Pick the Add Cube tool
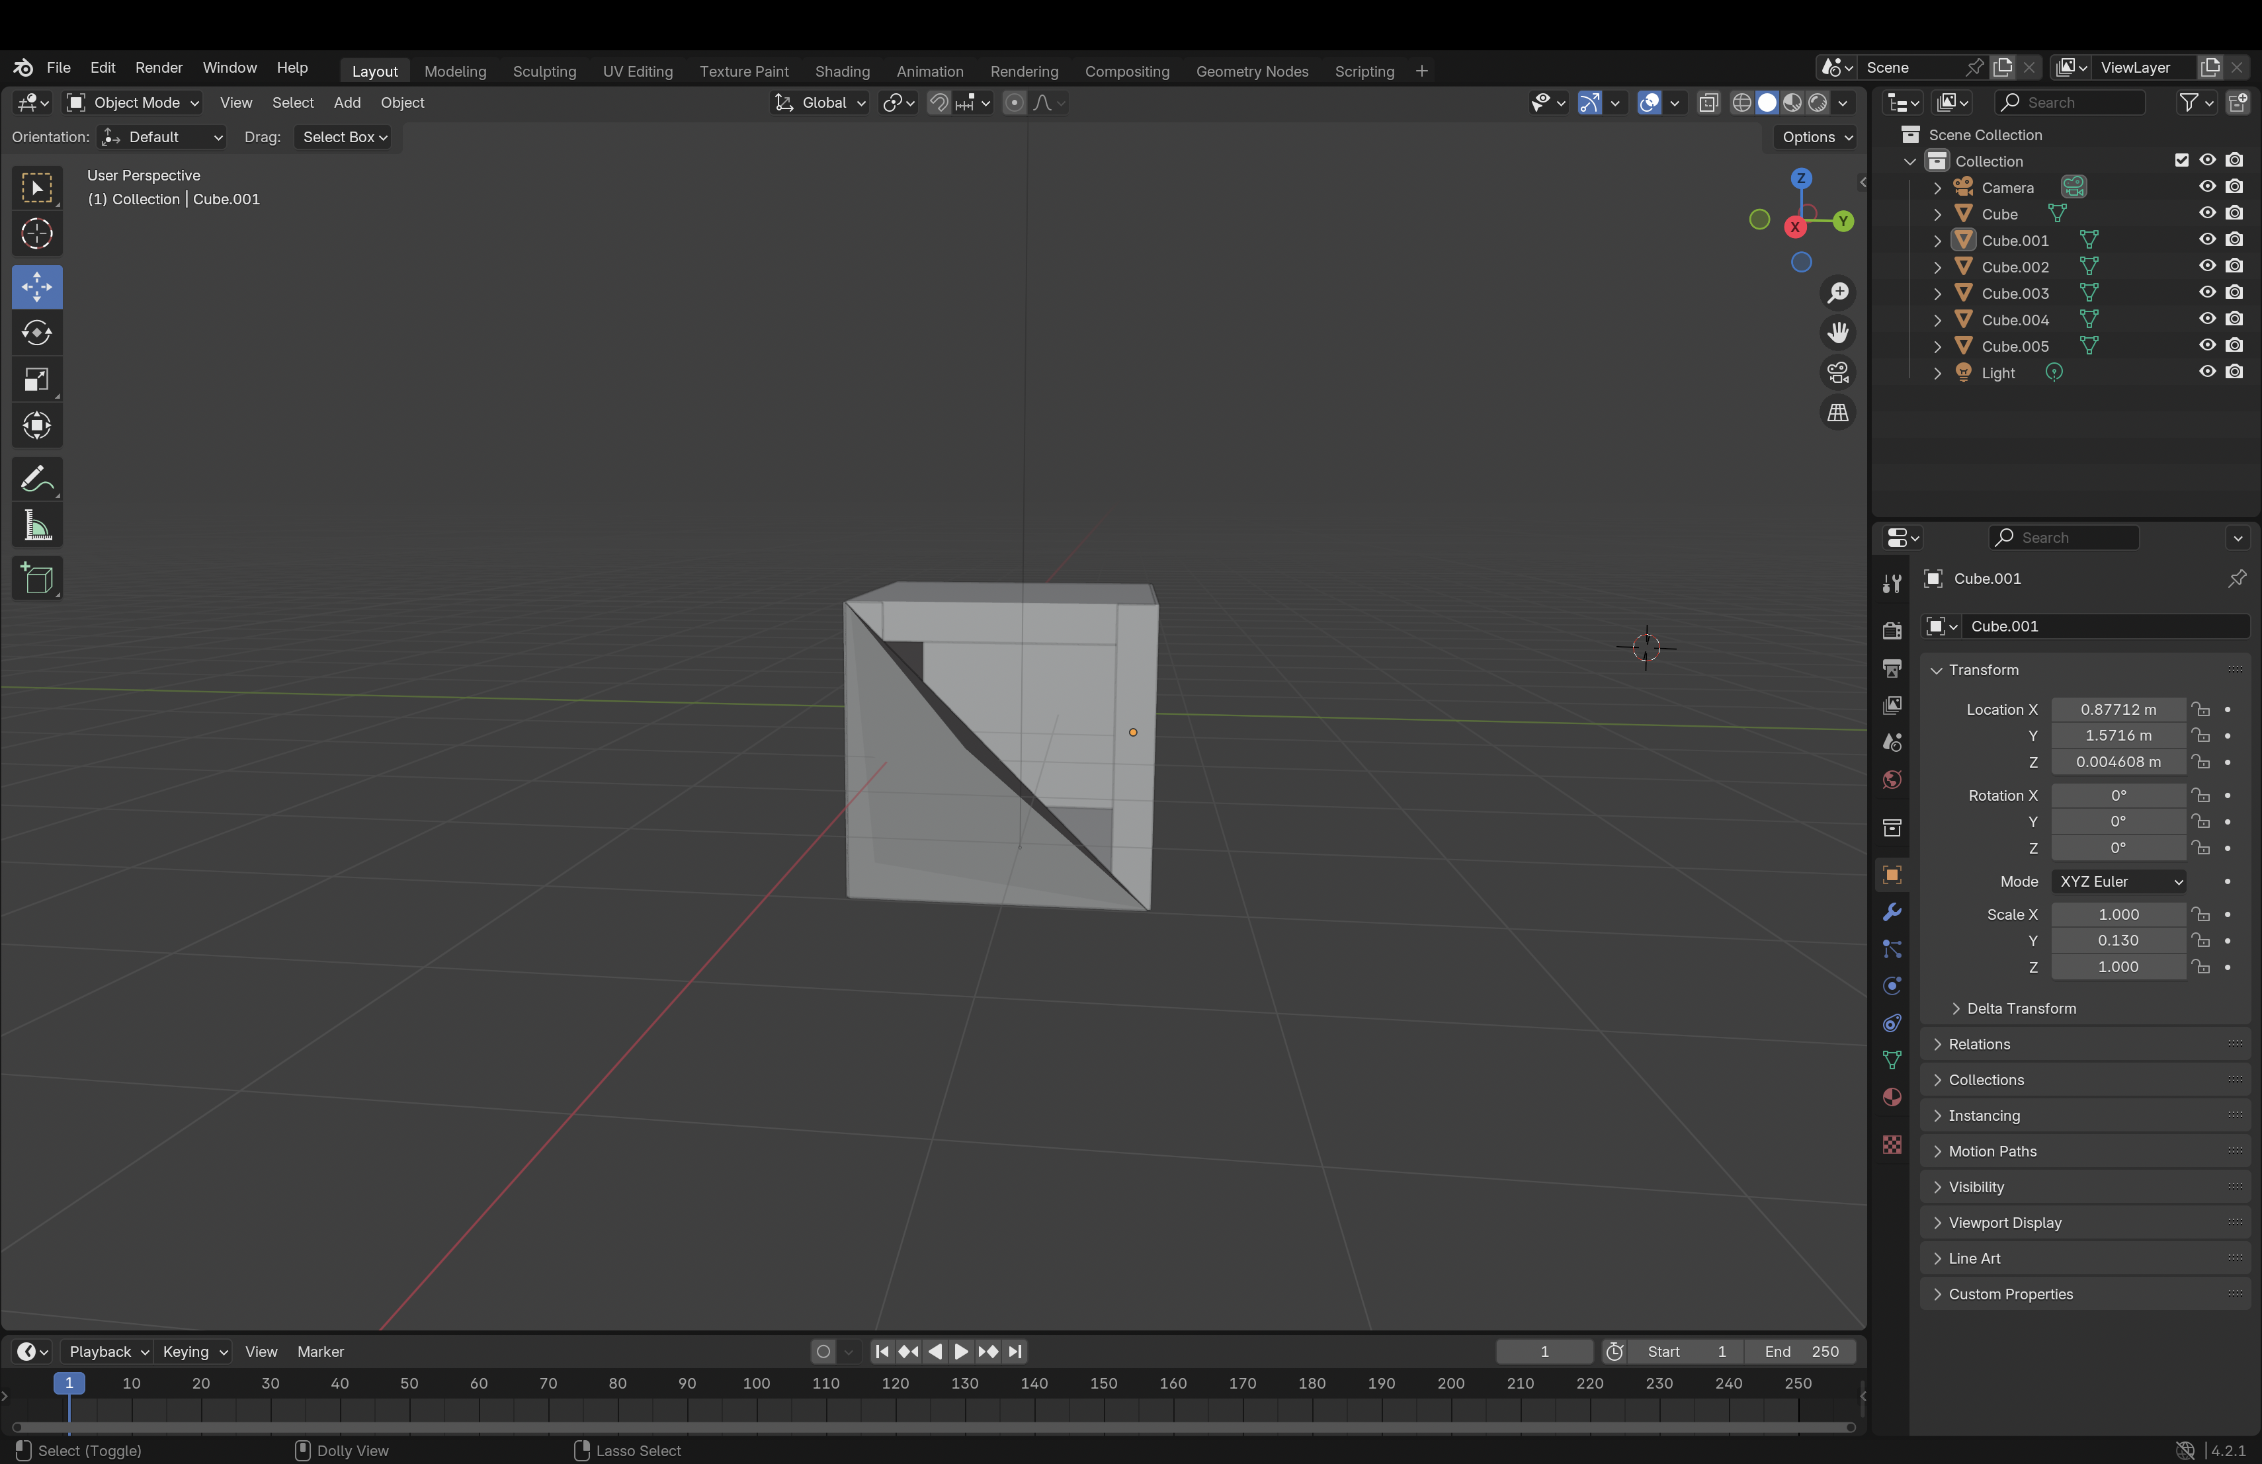2262x1464 pixels. point(37,579)
